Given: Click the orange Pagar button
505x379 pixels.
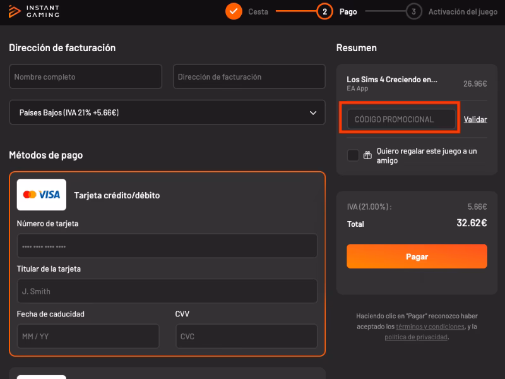Looking at the screenshot, I should point(417,256).
